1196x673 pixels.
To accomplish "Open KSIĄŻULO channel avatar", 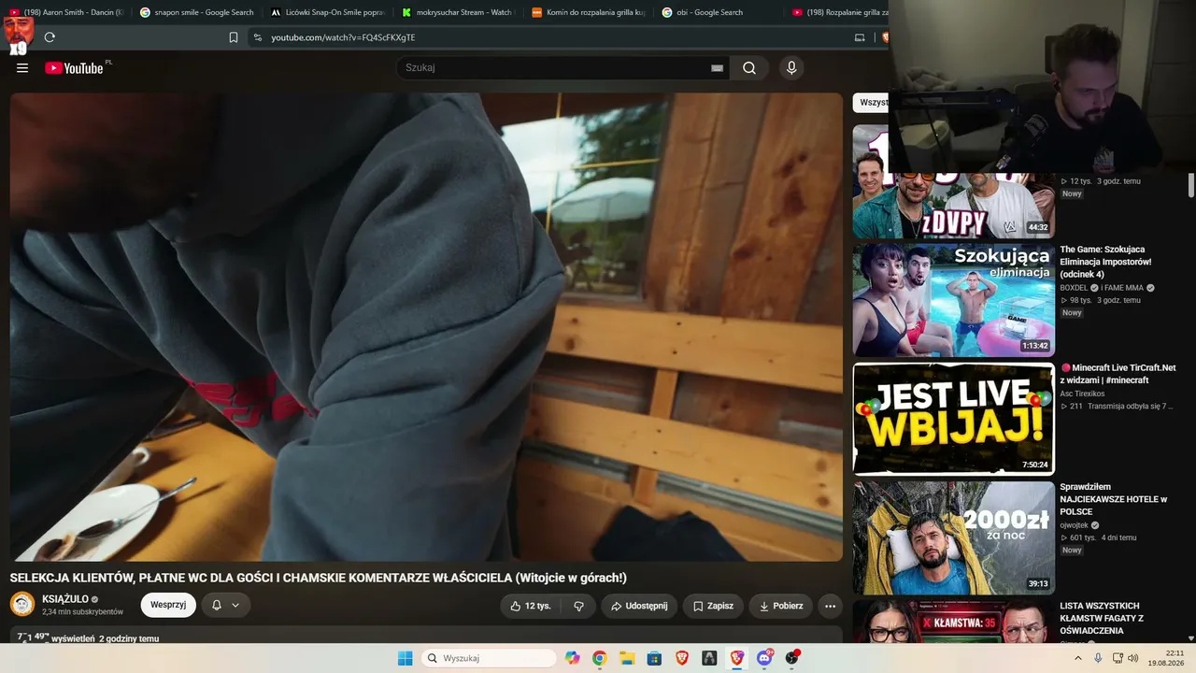I will (x=22, y=604).
